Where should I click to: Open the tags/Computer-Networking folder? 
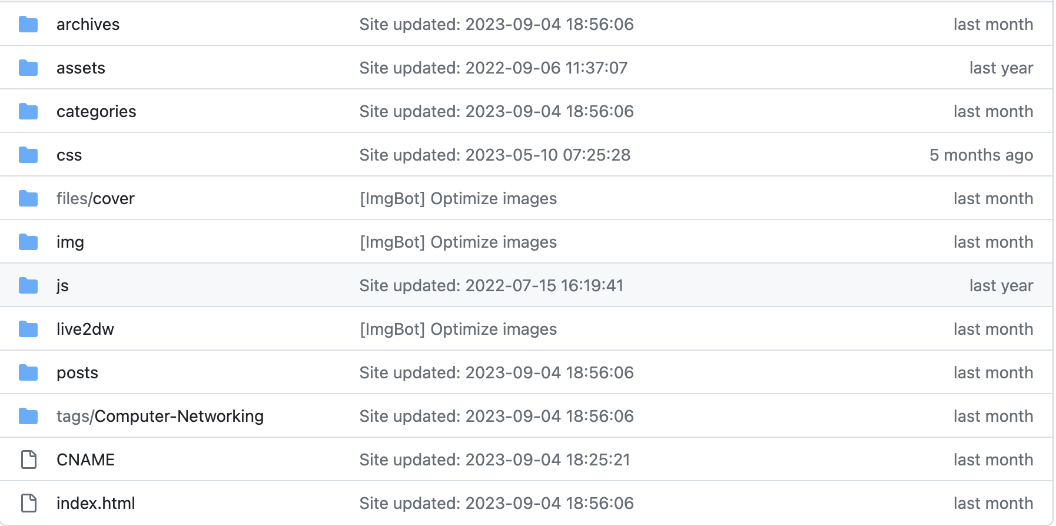(x=160, y=416)
